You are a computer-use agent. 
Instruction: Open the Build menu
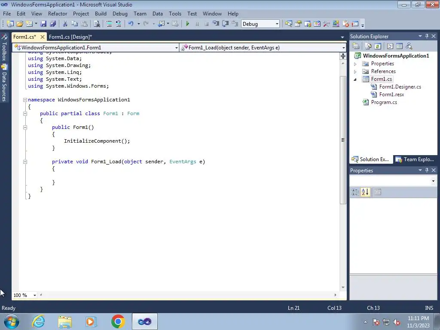(101, 13)
